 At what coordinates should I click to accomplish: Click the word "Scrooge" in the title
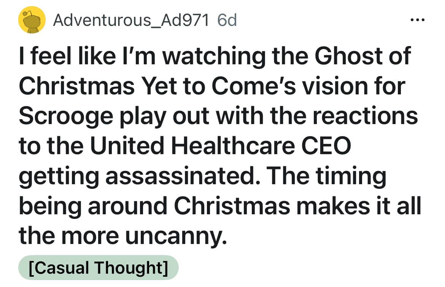point(66,116)
